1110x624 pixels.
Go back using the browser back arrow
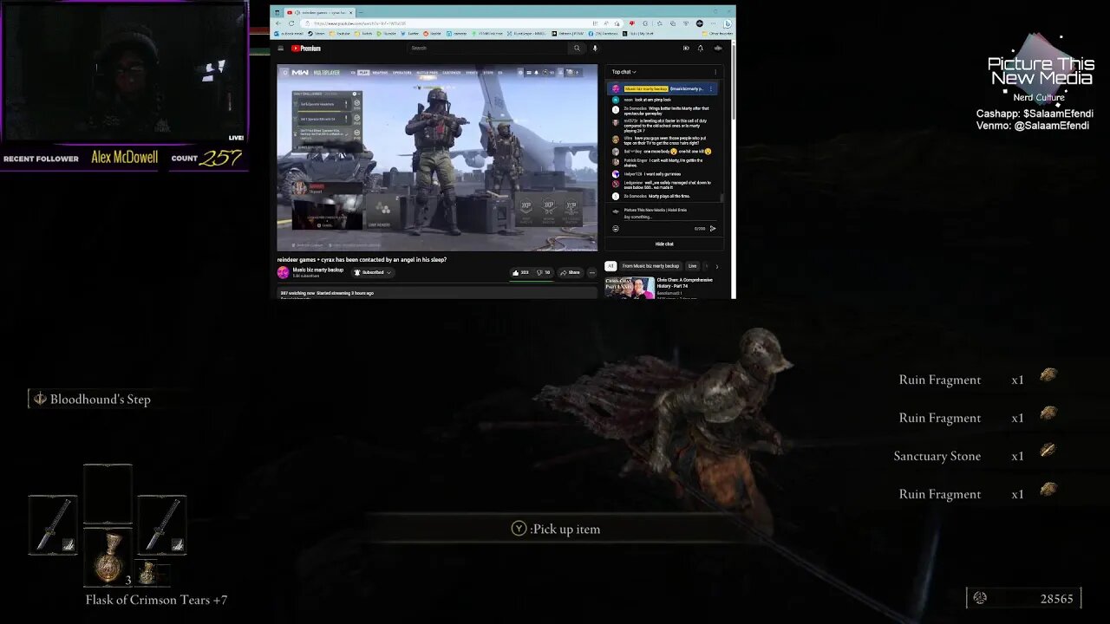point(277,23)
